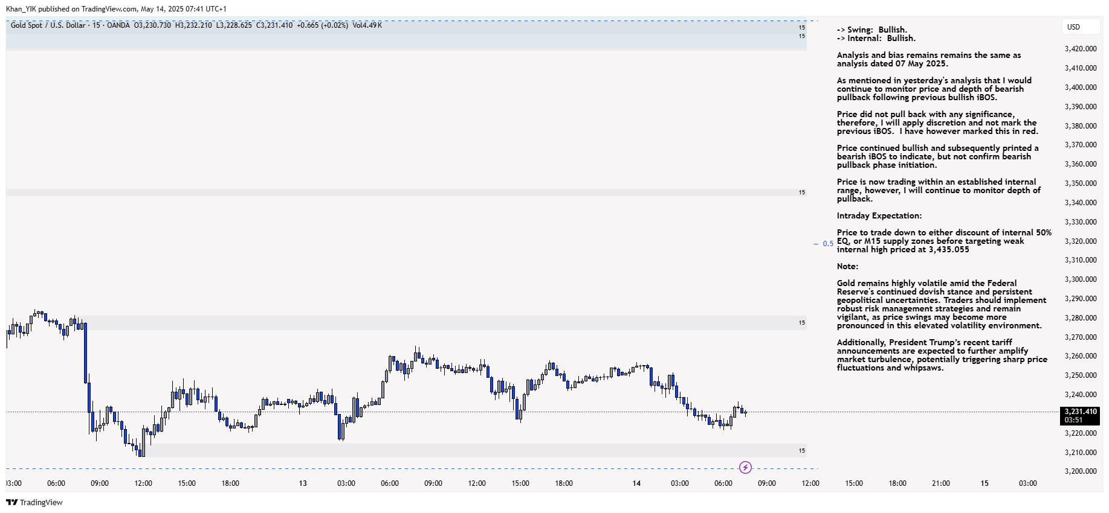Click the C3,231.410 close price value
Viewport: 1109px width, 513px height.
(x=274, y=25)
